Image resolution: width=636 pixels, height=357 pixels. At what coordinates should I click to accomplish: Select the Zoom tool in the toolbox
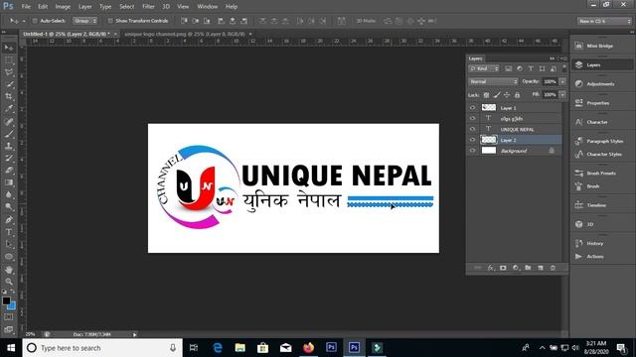(9, 282)
